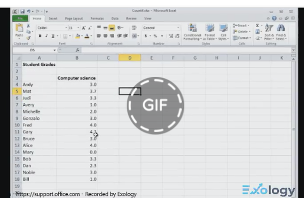The image size is (304, 198).
Task: Open the Cell Styles gallery
Action: [223, 32]
